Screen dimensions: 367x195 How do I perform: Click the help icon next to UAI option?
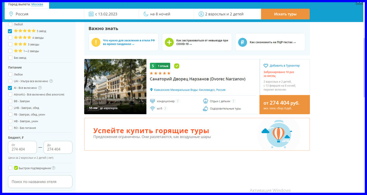[51, 81]
